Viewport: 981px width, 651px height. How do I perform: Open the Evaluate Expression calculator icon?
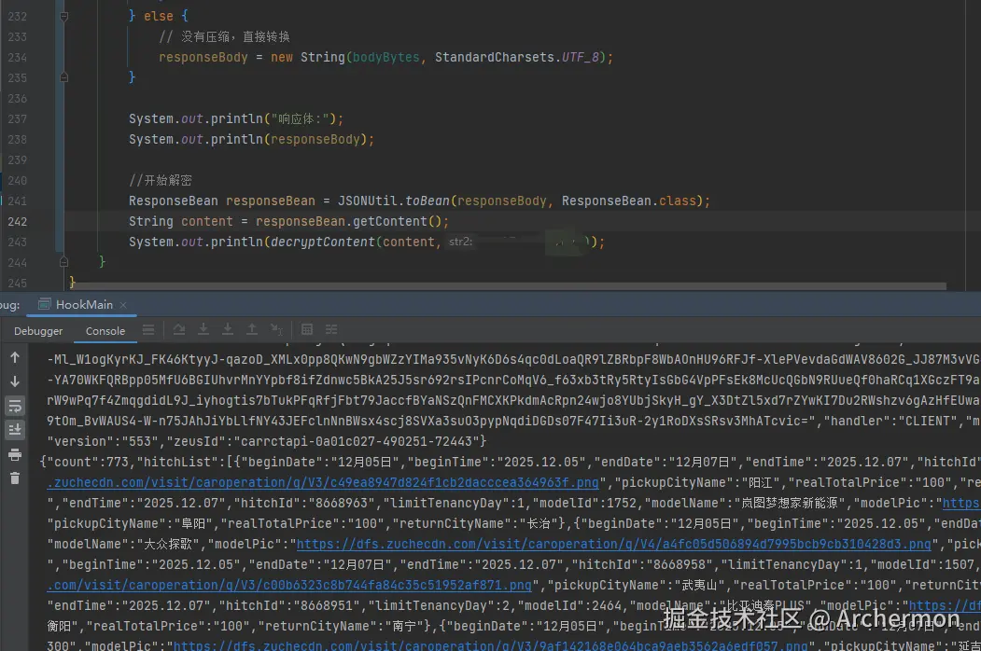pyautogui.click(x=306, y=329)
